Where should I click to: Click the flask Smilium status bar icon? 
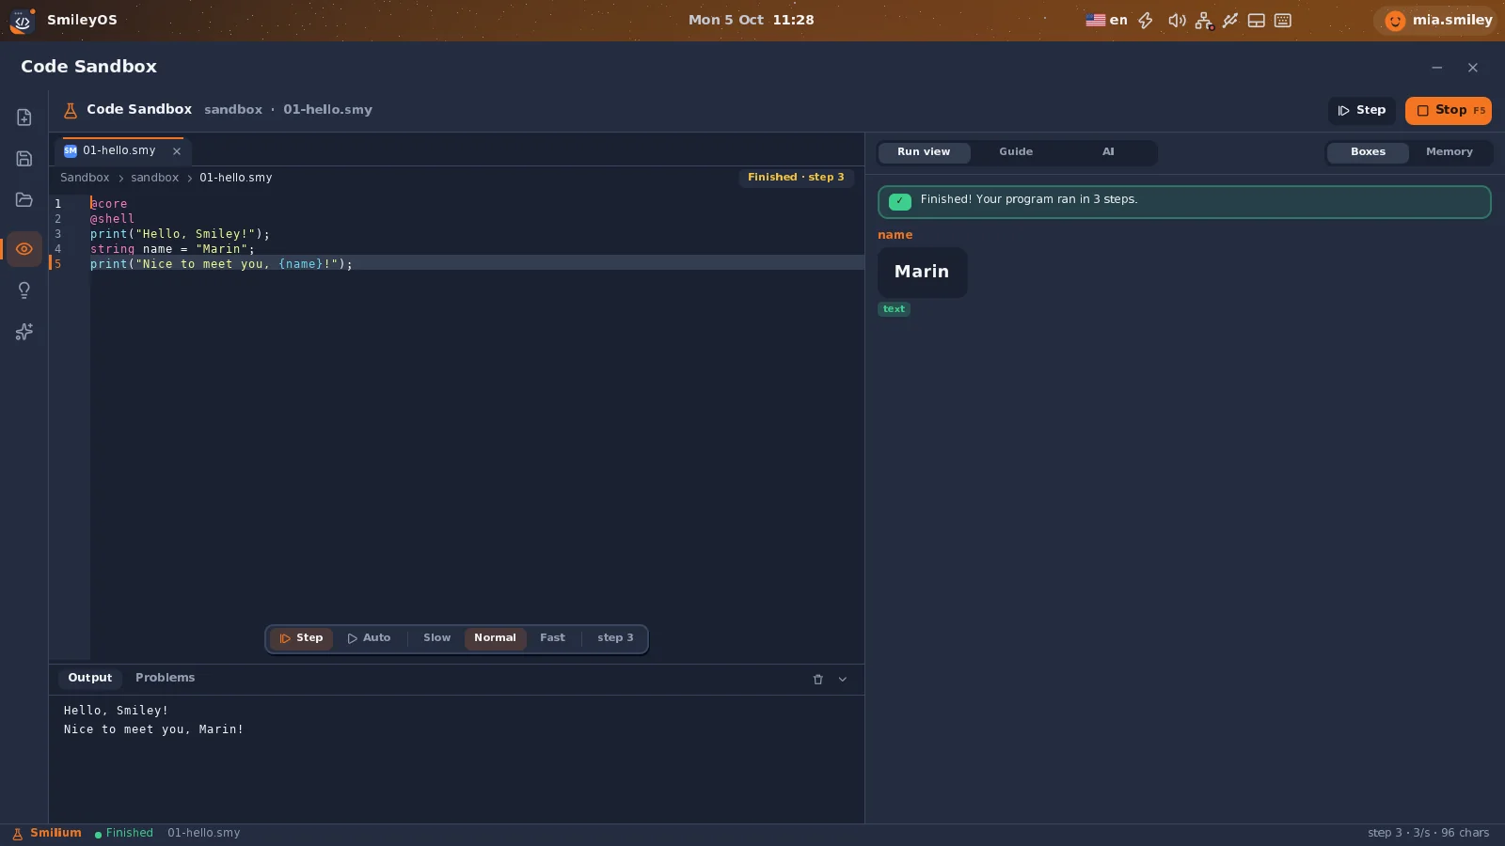point(17,834)
